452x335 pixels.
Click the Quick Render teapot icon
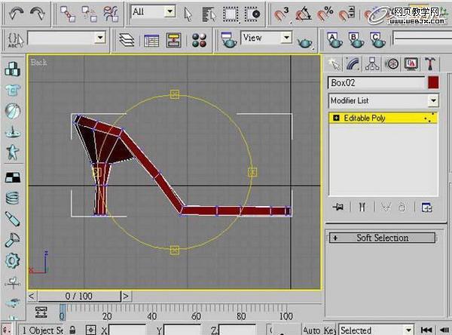tap(306, 43)
